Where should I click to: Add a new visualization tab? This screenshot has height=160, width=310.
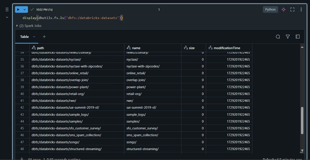coord(44,37)
